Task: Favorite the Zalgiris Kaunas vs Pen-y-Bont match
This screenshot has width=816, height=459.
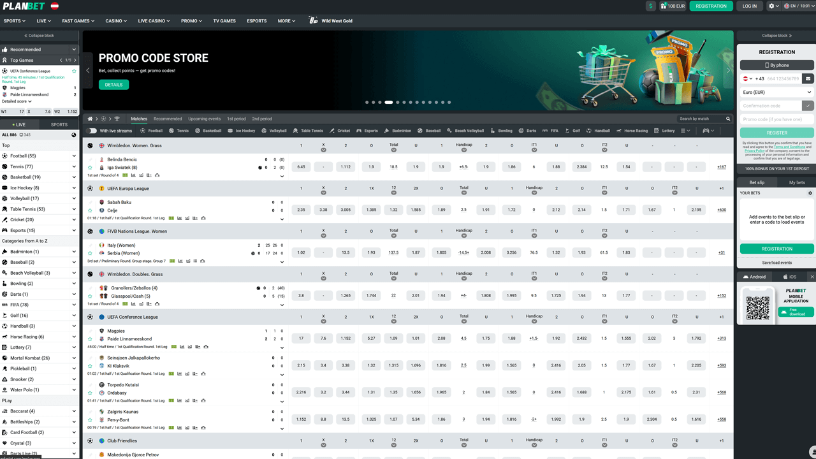Action: (x=90, y=419)
